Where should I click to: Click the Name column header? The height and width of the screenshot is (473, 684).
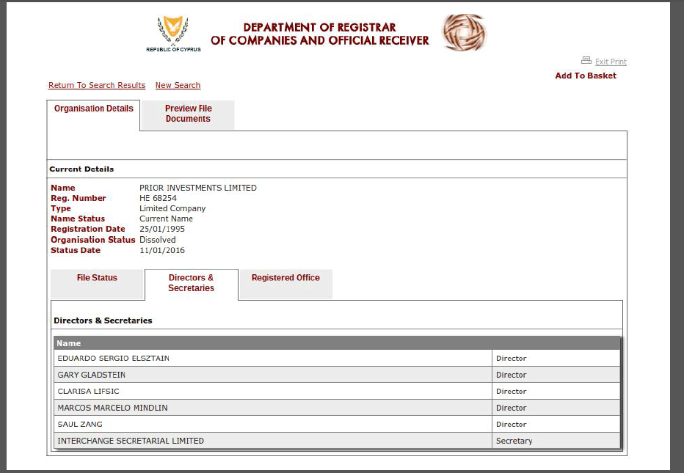click(69, 343)
